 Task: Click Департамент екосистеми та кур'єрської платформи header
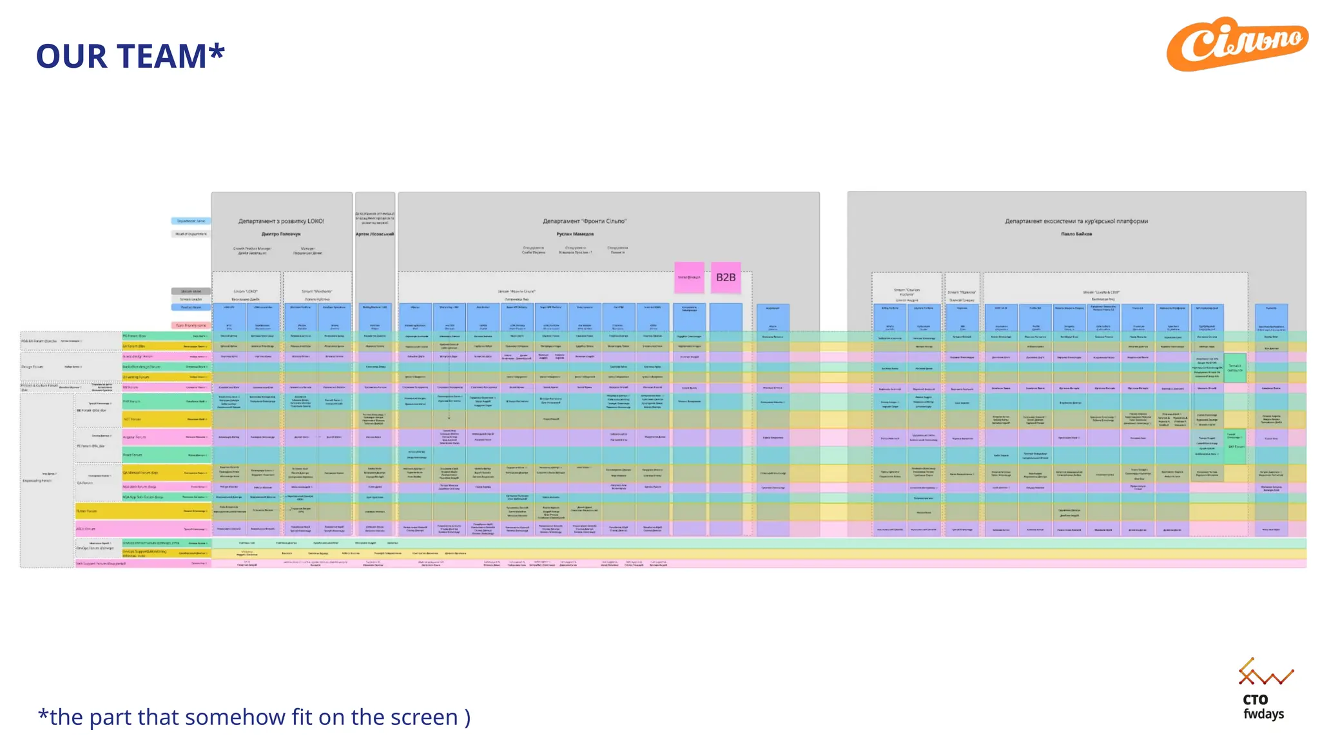tap(1076, 221)
